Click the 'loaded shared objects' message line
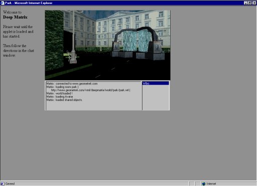 pos(64,100)
